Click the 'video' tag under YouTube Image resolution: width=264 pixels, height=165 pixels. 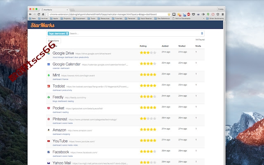click(75, 145)
